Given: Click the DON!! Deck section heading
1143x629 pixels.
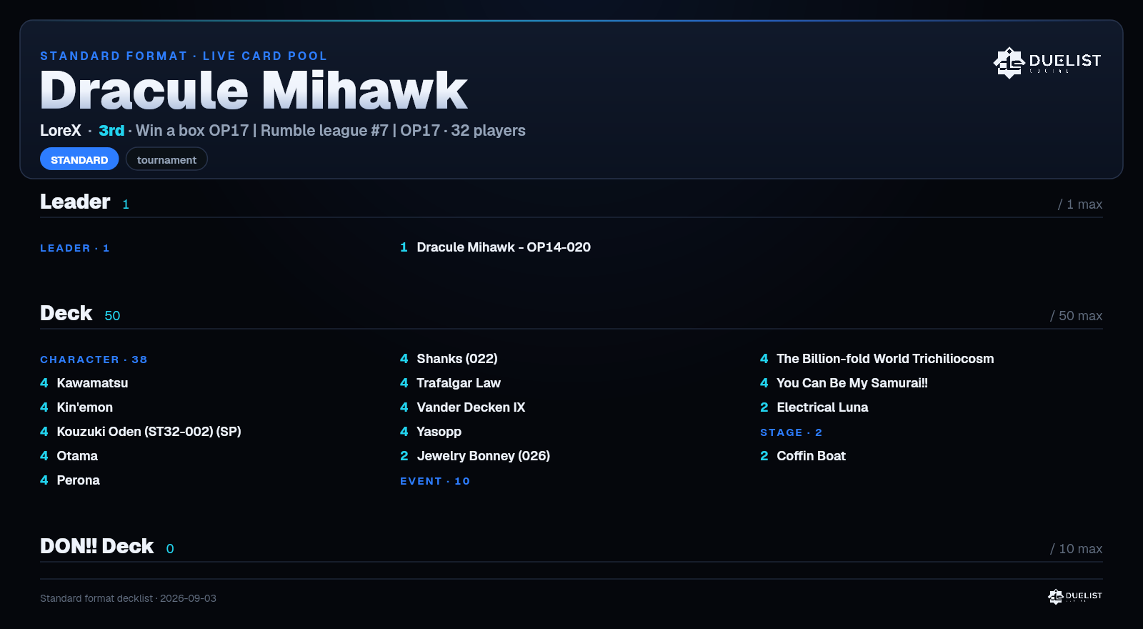Looking at the screenshot, I should click(x=96, y=546).
